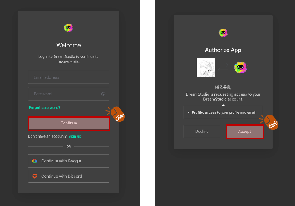Screen dimensions: 295x206
Task: Click the Password input field
Action: tap(69, 94)
